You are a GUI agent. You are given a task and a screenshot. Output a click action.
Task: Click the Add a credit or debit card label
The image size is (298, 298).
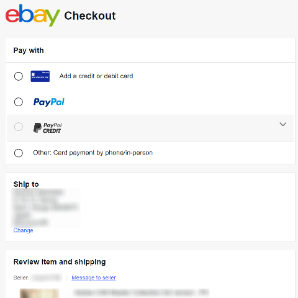click(x=96, y=76)
